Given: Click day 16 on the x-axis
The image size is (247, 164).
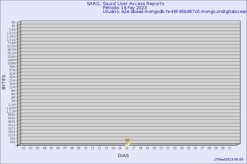Looking at the screenshot, I should click(127, 148).
